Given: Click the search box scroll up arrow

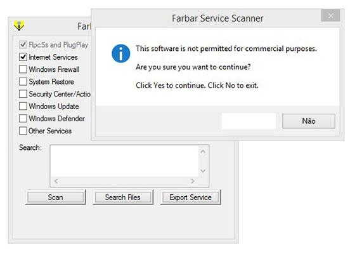Looking at the screenshot, I should point(203,152).
